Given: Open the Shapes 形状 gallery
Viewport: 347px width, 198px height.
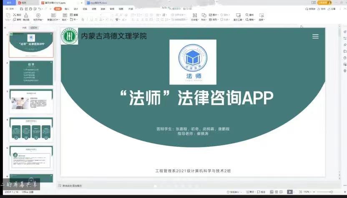Looking at the screenshot, I should point(204,17).
